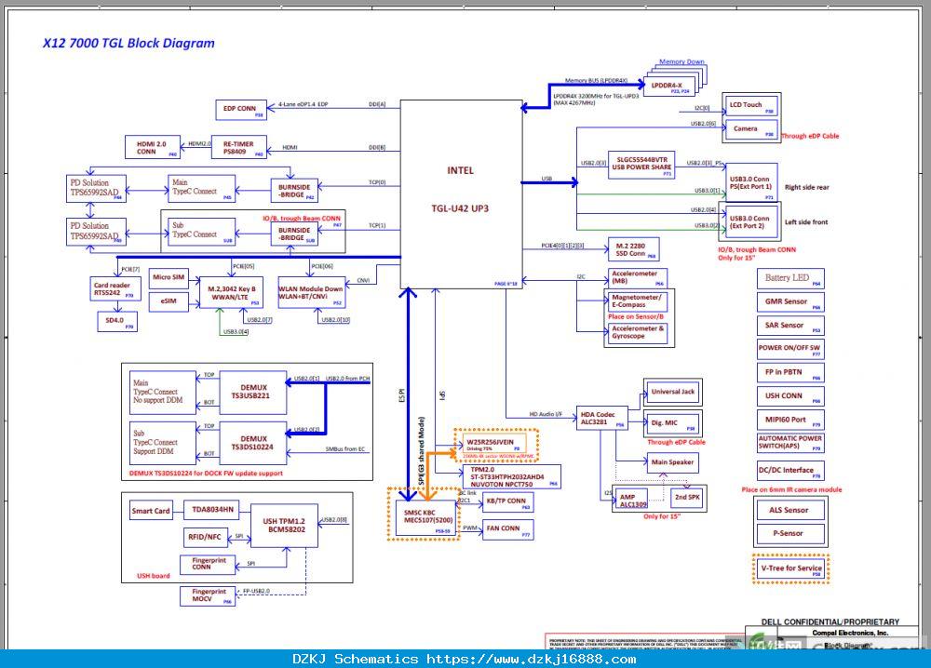Click the DEMUX TS3DS10224 for DOCK FW update note
Screen dimensions: 931x668
[206, 474]
